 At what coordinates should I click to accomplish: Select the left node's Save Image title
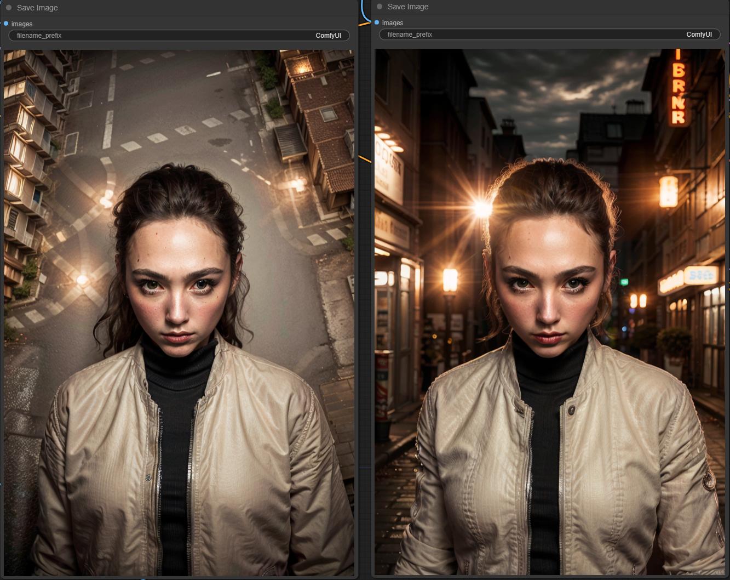coord(37,8)
